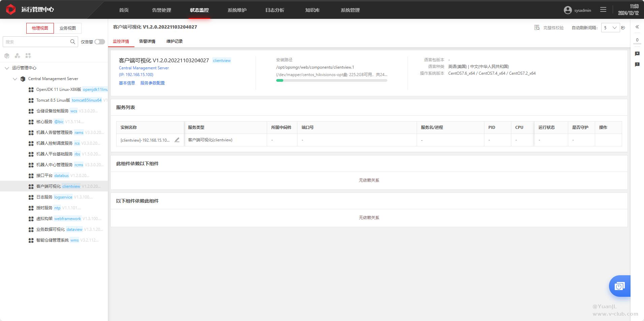Click the green disk usage progress bar
The height and width of the screenshot is (321, 644).
(331, 80)
